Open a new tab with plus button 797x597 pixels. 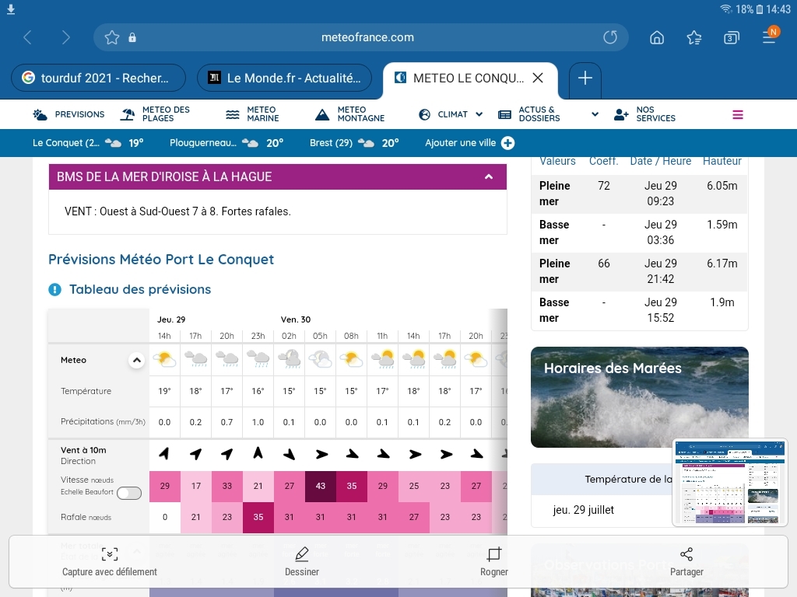point(585,79)
